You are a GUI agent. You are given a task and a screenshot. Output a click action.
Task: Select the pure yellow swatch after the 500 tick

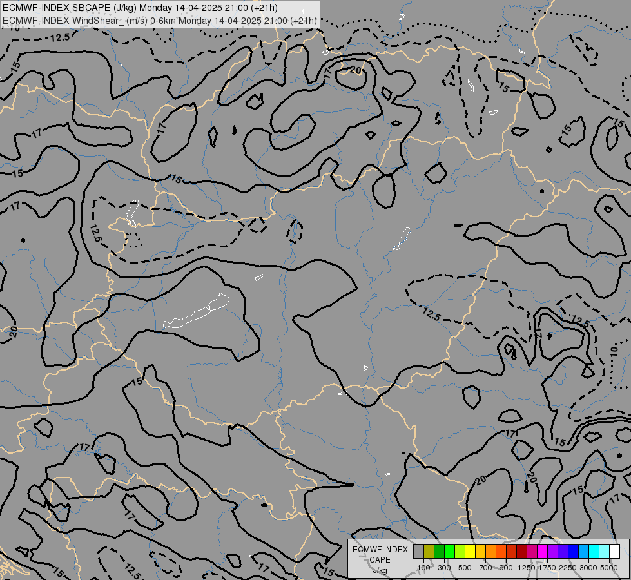coord(470,551)
